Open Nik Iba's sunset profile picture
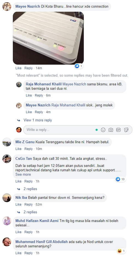 point(7,198)
